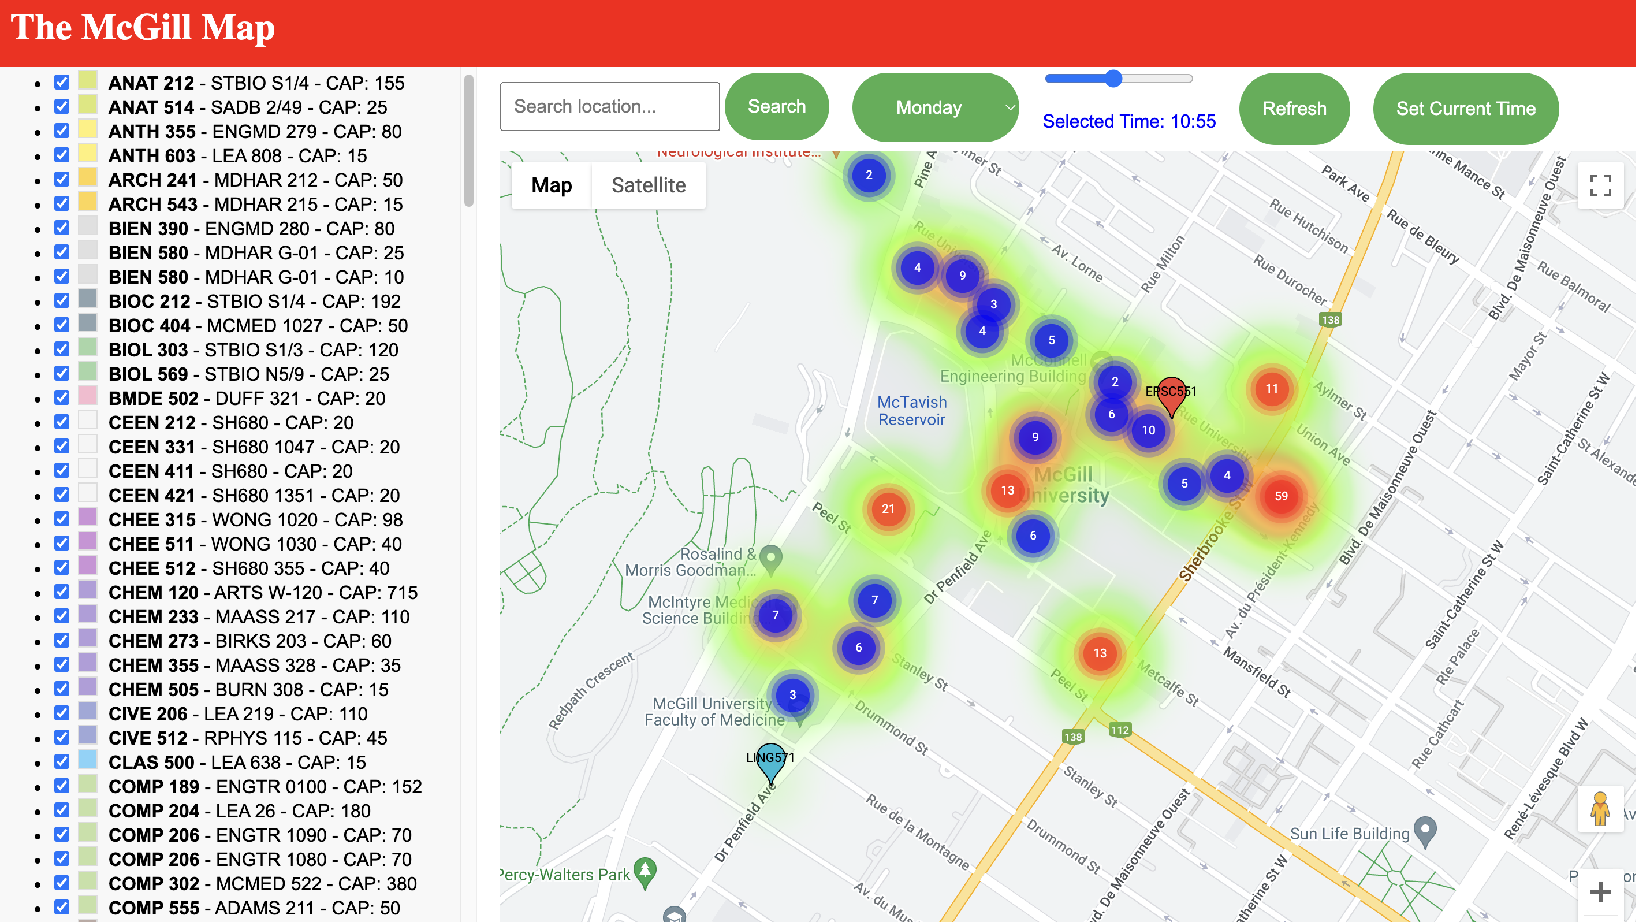Open the cluster marker showing 59
The image size is (1639, 922).
pyautogui.click(x=1281, y=496)
